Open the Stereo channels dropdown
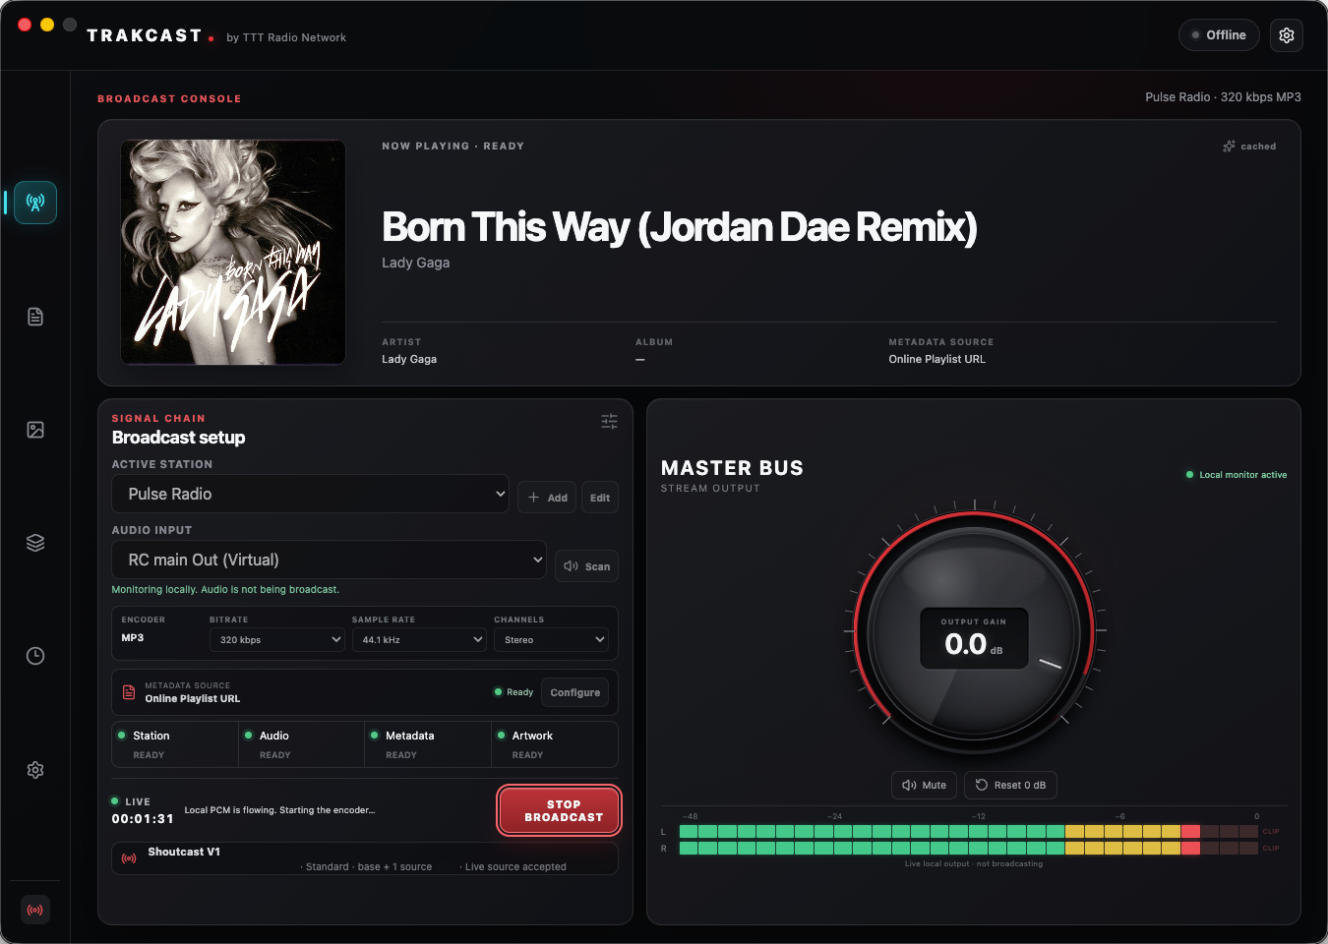 552,640
